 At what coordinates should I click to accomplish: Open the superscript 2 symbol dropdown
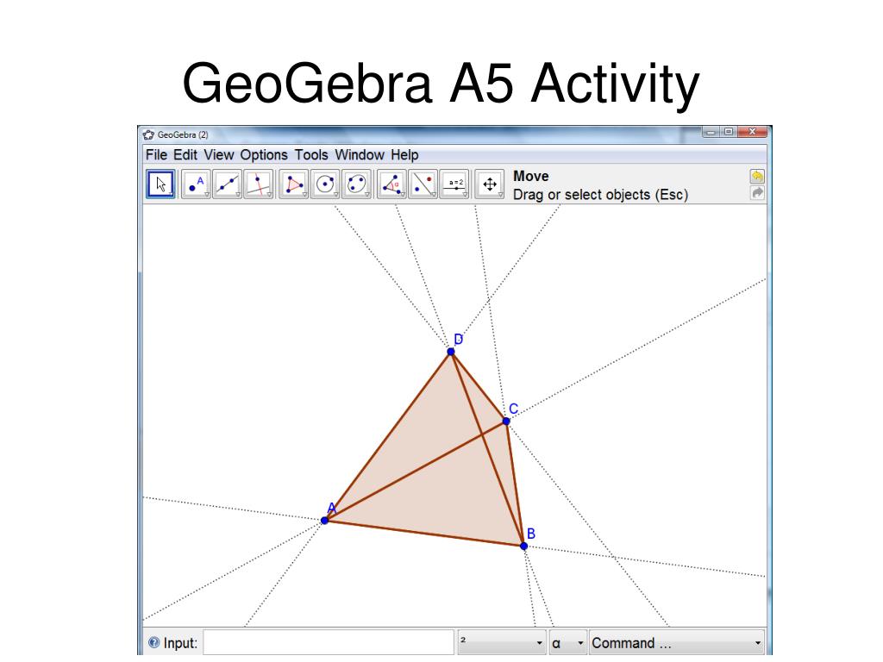point(502,642)
